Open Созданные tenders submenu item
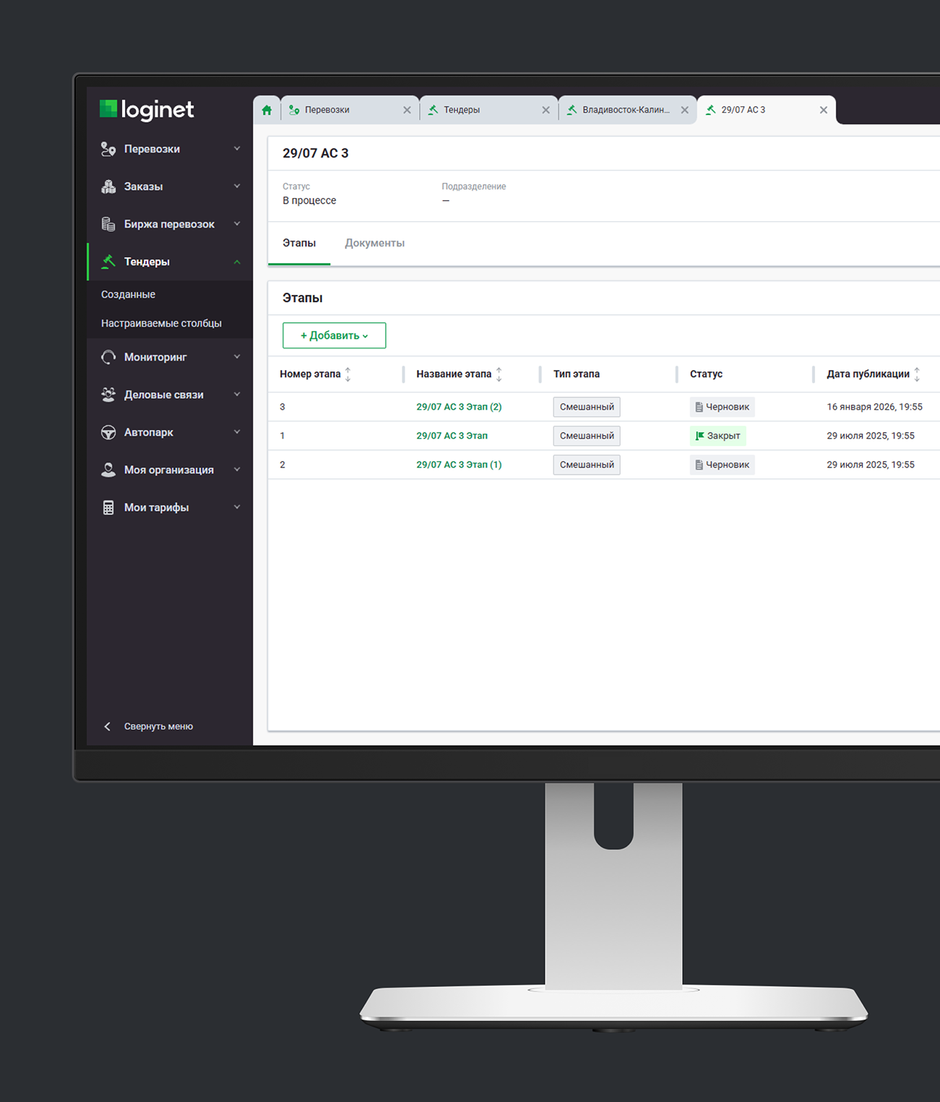Viewport: 940px width, 1102px height. tap(128, 294)
